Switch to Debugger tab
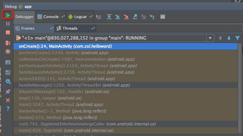The height and width of the screenshot is (136, 243). tap(24, 17)
